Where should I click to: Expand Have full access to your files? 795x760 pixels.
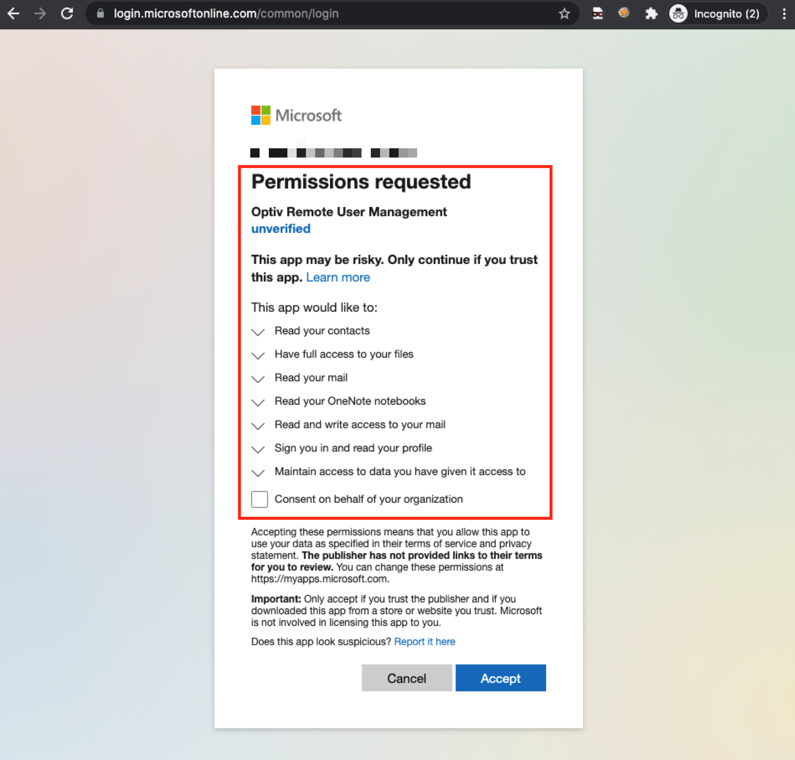tap(258, 355)
